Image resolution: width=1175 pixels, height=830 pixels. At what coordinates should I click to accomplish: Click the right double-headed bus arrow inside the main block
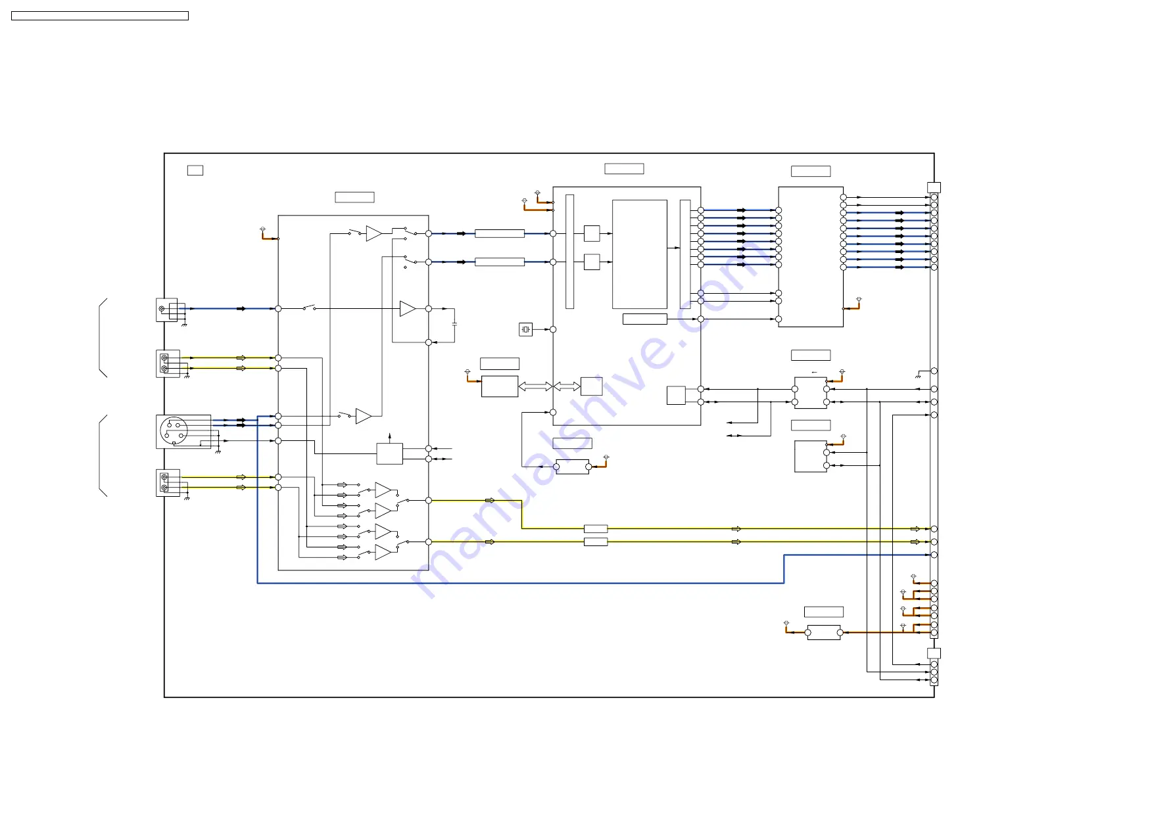coord(567,386)
